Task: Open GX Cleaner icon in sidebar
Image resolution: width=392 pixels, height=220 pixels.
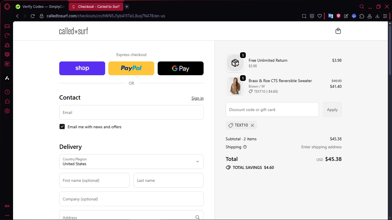Action: coord(7,45)
